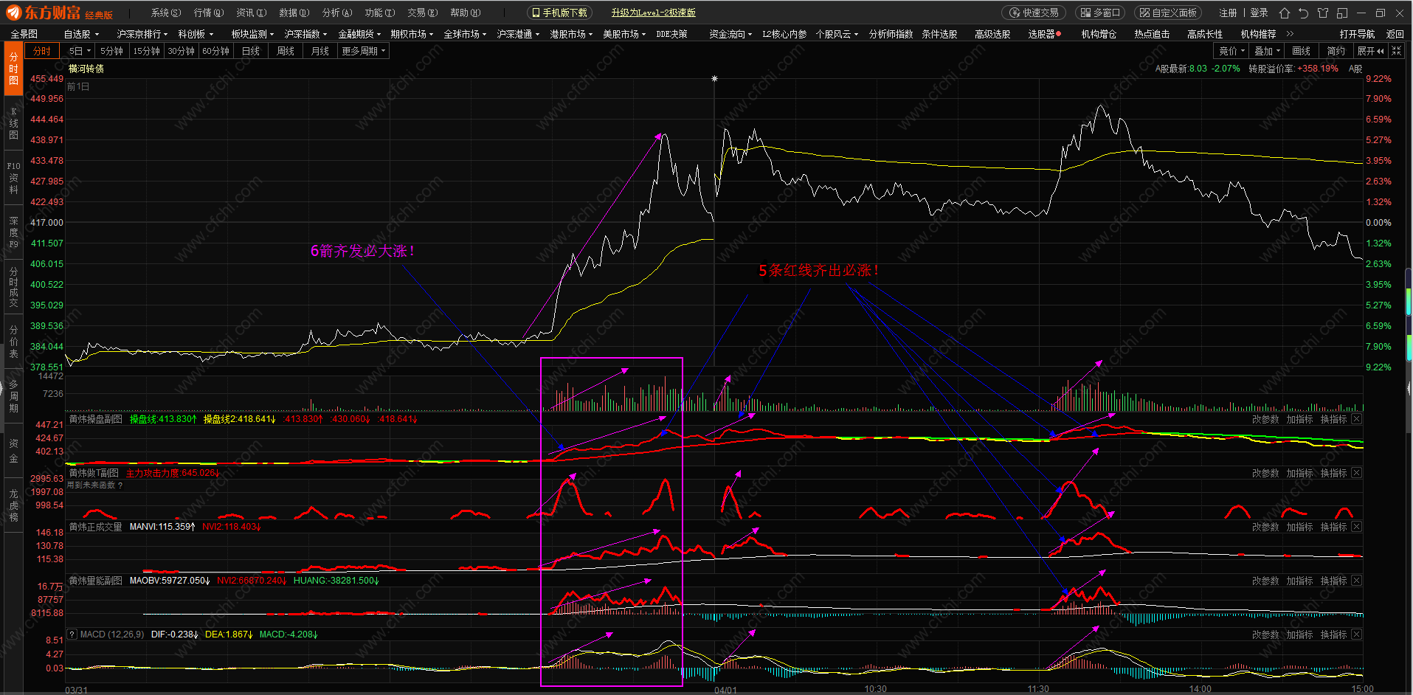
Task: Expand the 科创板 dropdown menu
Action: tap(196, 34)
